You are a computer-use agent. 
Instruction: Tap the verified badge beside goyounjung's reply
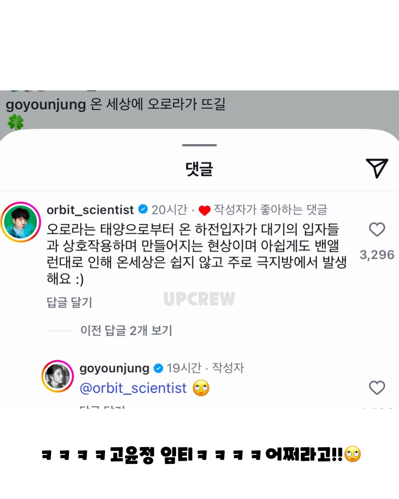click(158, 368)
